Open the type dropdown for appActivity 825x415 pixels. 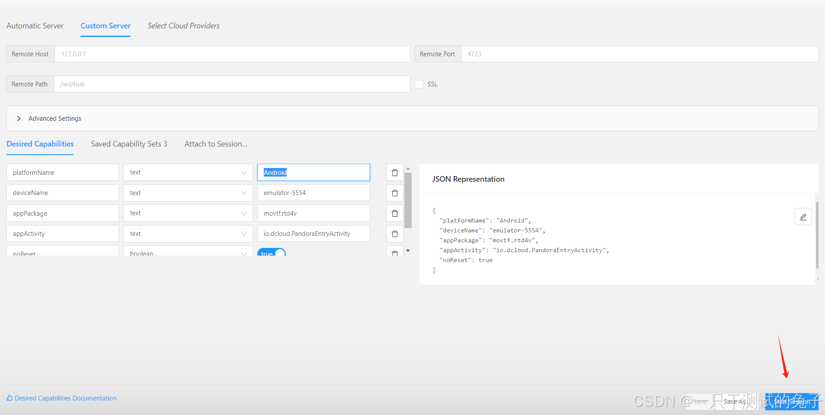[188, 234]
